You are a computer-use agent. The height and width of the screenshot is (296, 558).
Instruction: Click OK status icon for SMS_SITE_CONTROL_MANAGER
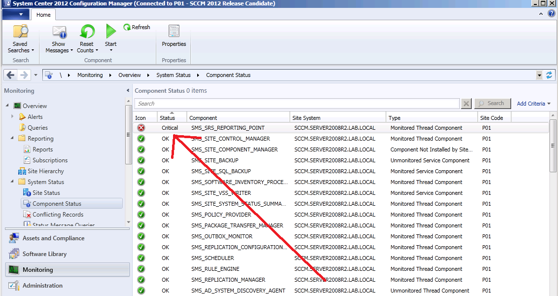click(x=141, y=139)
